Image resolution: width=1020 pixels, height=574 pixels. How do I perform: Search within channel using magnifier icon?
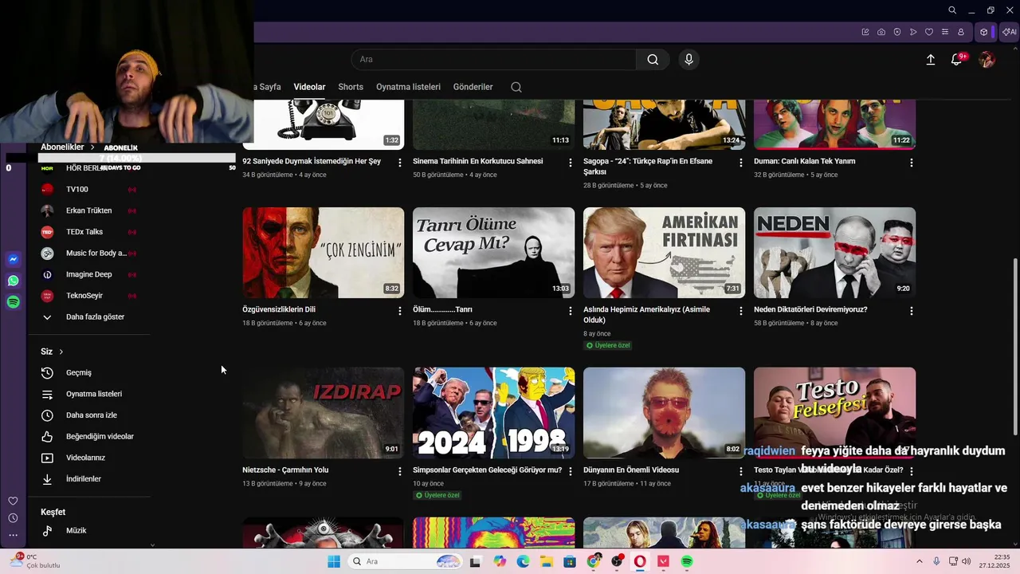click(x=516, y=87)
